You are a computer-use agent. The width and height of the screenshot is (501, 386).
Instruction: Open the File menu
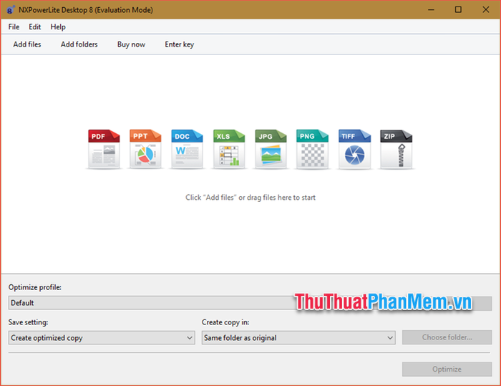tap(14, 26)
